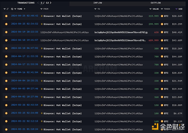Open Binance Hot Wallet sender in 2024-04-16 02:41:04 row
This screenshot has width=188, height=133.
63,73
